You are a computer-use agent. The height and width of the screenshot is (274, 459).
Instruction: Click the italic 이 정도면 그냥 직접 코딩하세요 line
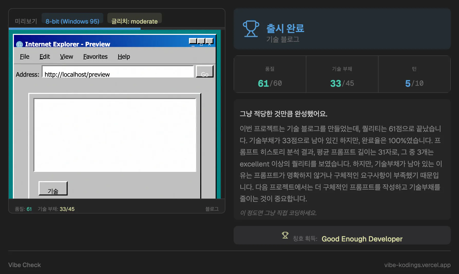point(278,213)
